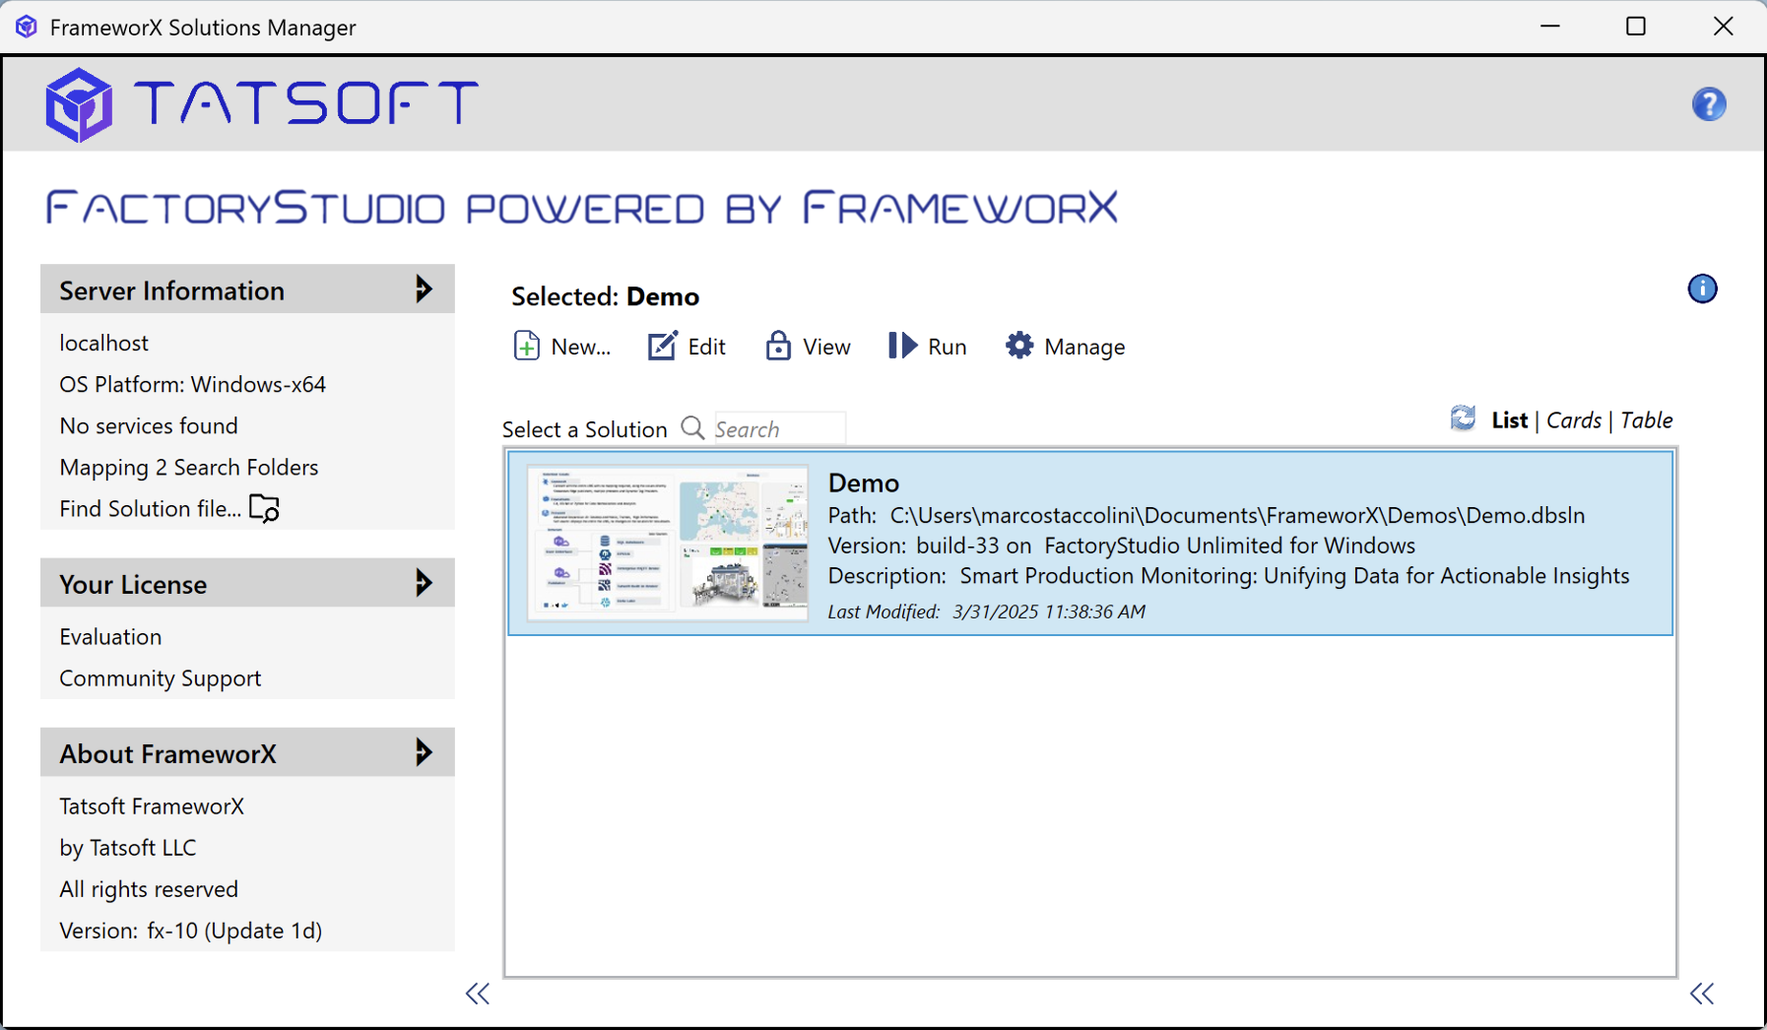Click Mapping 2 Search Folders
Image resolution: width=1767 pixels, height=1030 pixels.
click(189, 467)
